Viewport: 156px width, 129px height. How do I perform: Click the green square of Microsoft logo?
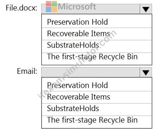tap(54, 4)
